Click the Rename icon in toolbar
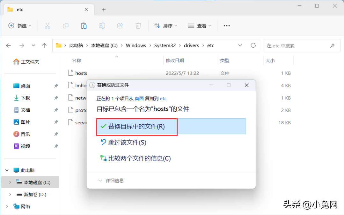The image size is (344, 215). [102, 26]
